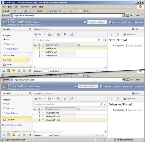Open Calendar icon in Steffi Vogt navigation bar
The image size is (145, 142).
(9, 71)
